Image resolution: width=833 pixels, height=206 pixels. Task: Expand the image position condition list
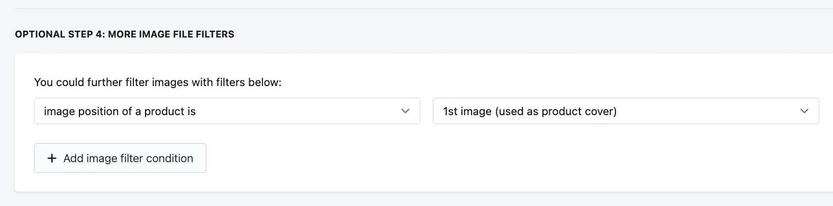(227, 111)
